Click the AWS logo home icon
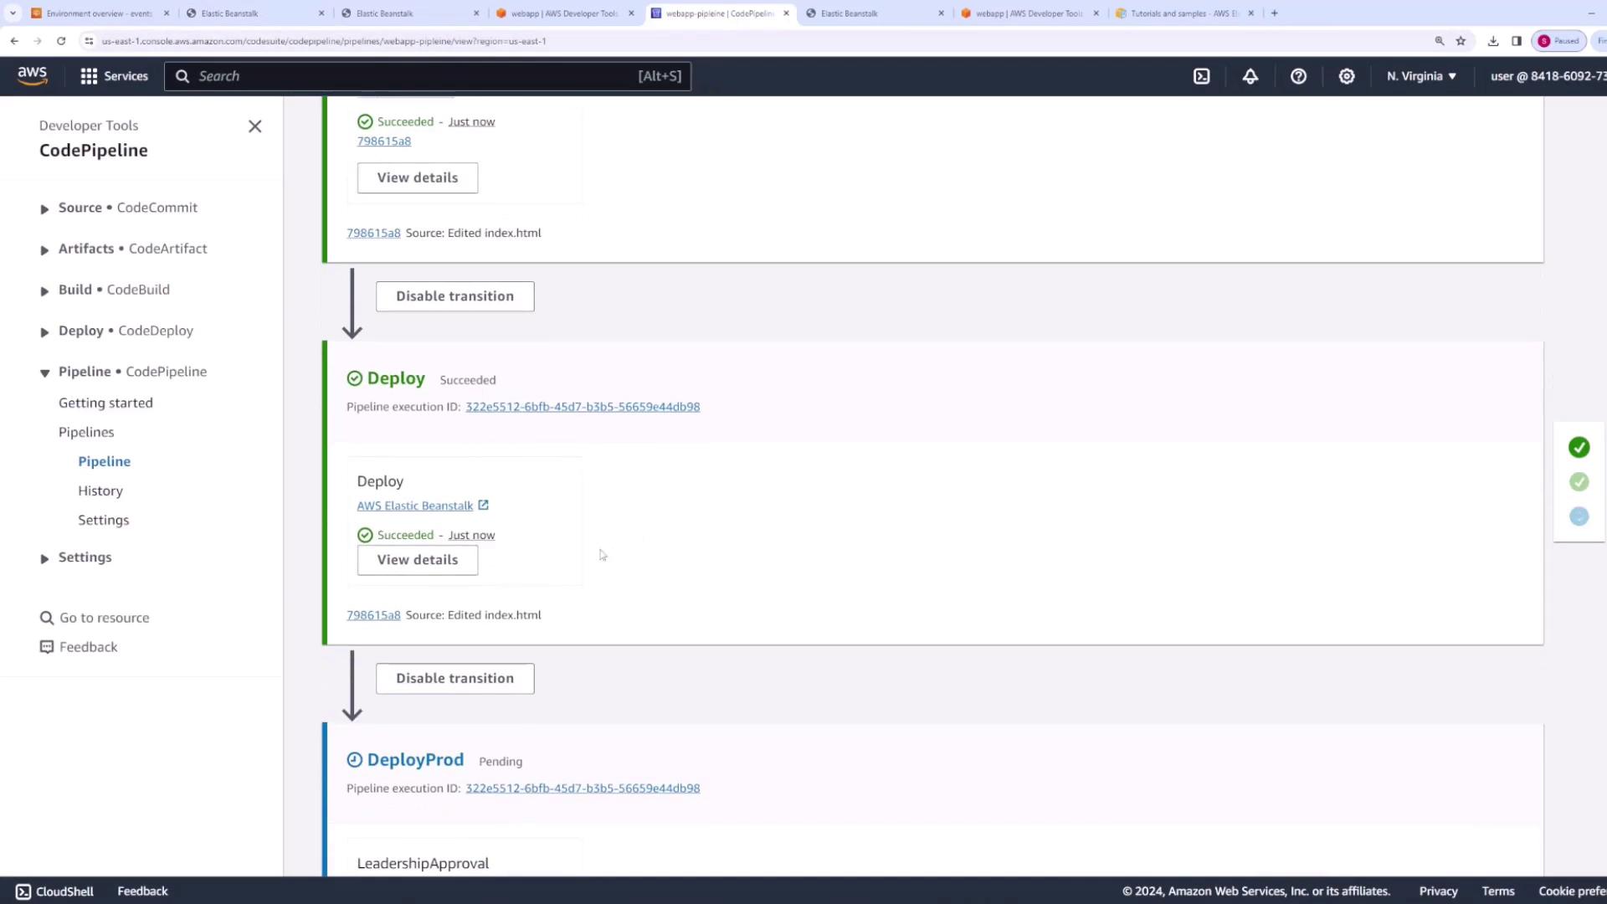The image size is (1607, 904). 33,75
